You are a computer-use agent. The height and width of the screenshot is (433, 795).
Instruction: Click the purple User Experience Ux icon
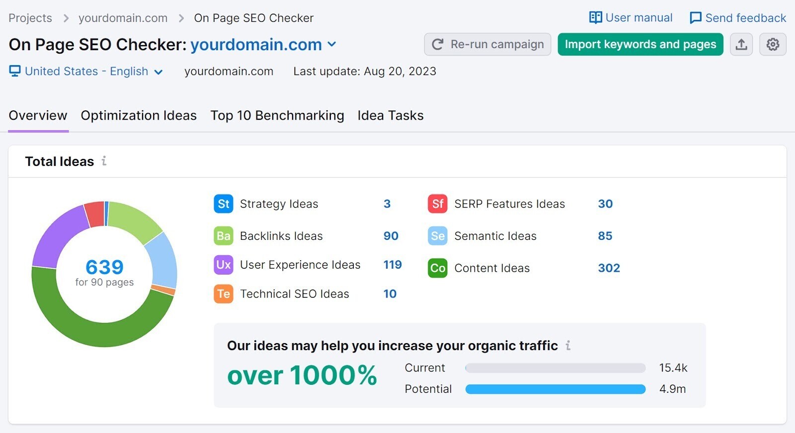pyautogui.click(x=224, y=265)
